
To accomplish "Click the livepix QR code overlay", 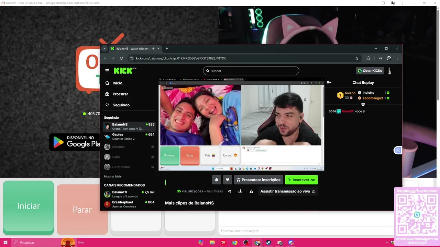I will click(417, 214).
